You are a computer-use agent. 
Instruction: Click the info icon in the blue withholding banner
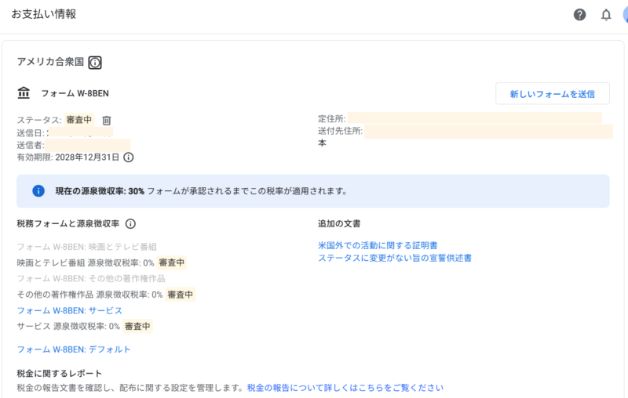tap(38, 190)
